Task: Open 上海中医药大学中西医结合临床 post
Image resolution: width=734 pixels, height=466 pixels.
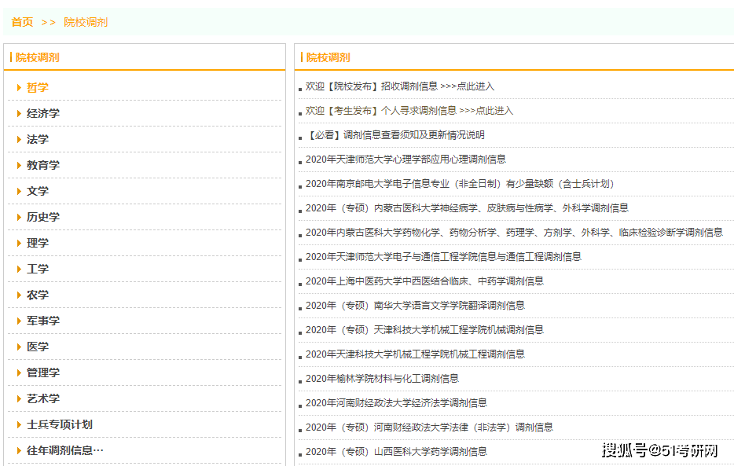Action: tap(424, 281)
